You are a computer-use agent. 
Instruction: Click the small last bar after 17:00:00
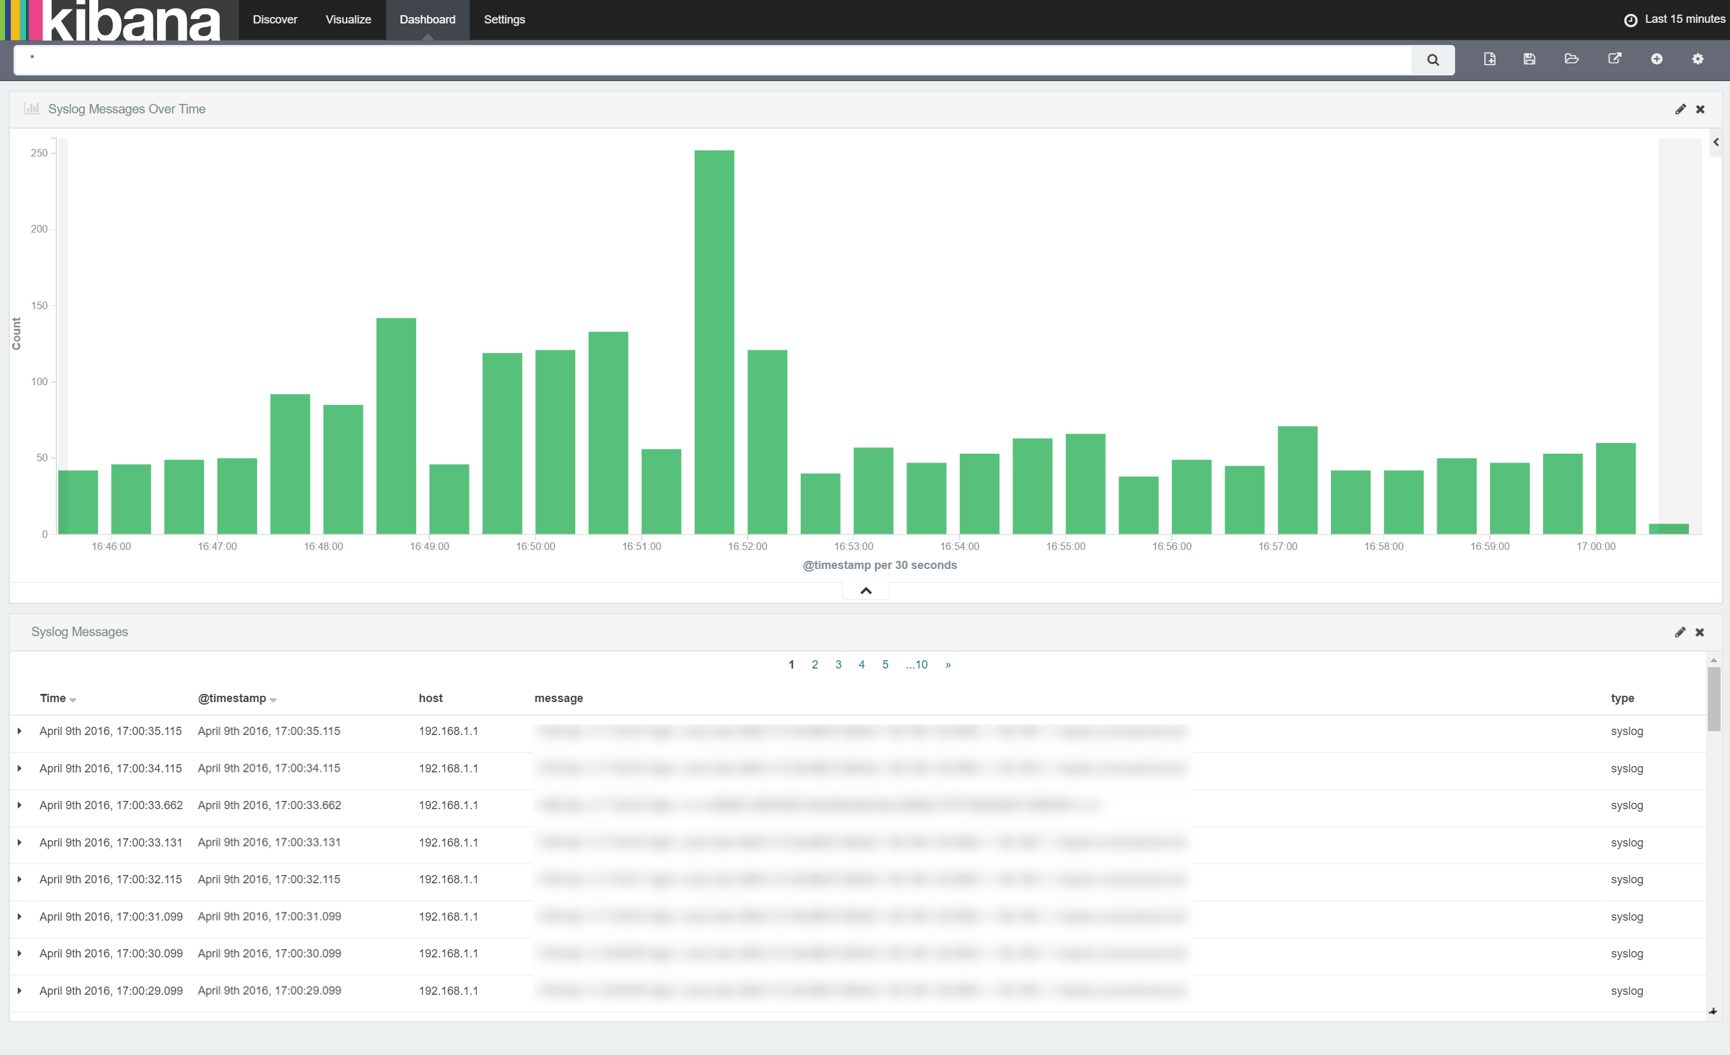click(1668, 529)
